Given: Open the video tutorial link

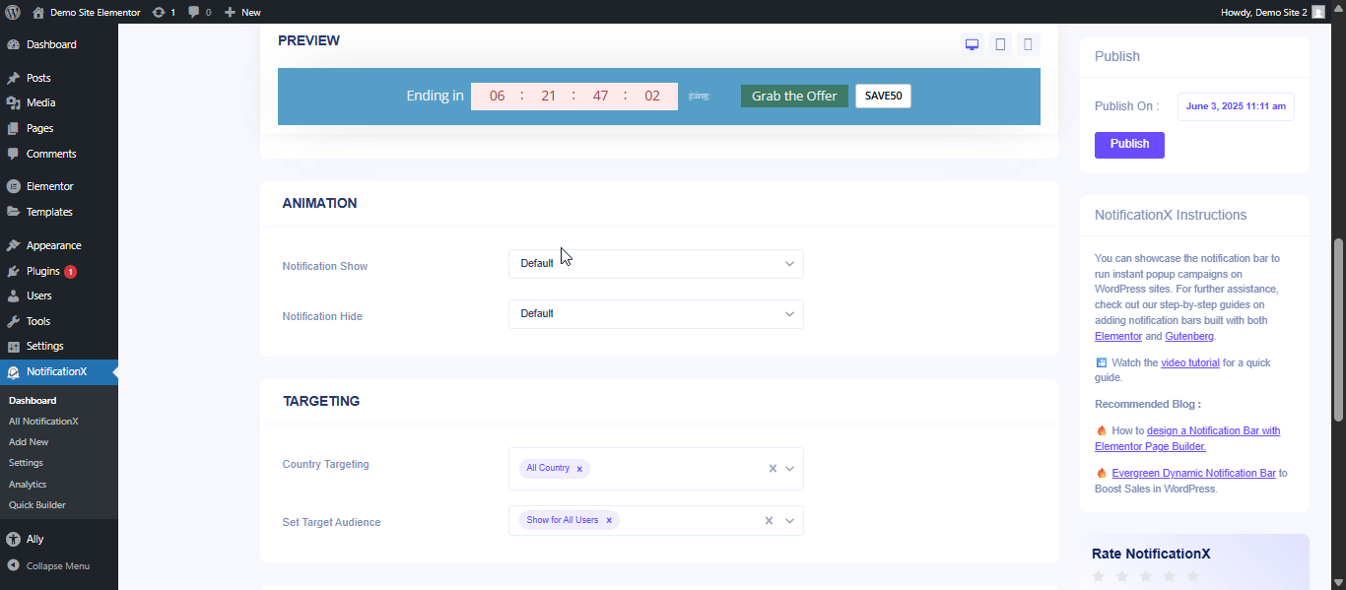Looking at the screenshot, I should 1190,362.
